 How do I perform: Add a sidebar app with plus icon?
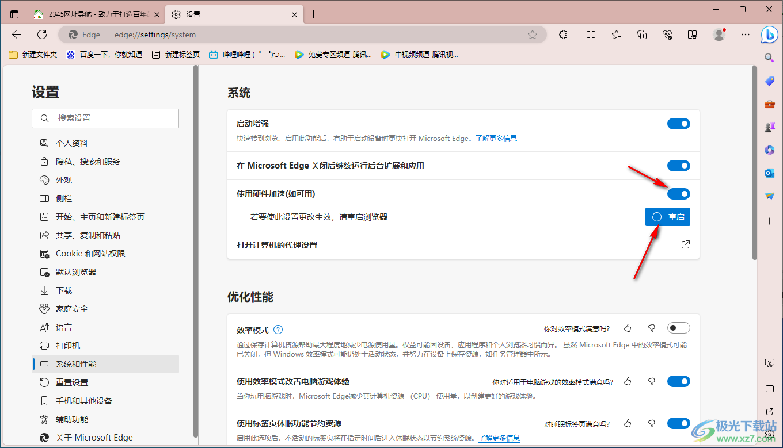click(770, 221)
